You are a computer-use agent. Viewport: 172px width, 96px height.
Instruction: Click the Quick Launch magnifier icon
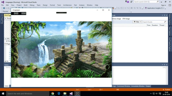(x=157, y=2)
